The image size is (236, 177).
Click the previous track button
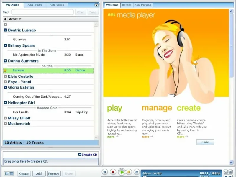[105, 172]
